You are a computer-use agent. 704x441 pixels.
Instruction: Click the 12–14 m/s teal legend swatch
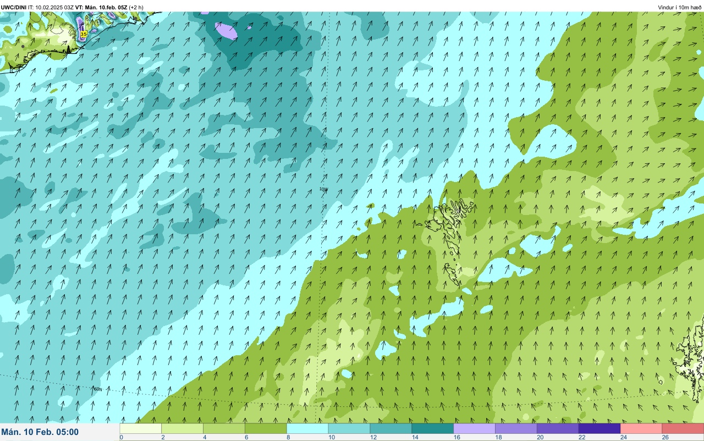point(391,428)
